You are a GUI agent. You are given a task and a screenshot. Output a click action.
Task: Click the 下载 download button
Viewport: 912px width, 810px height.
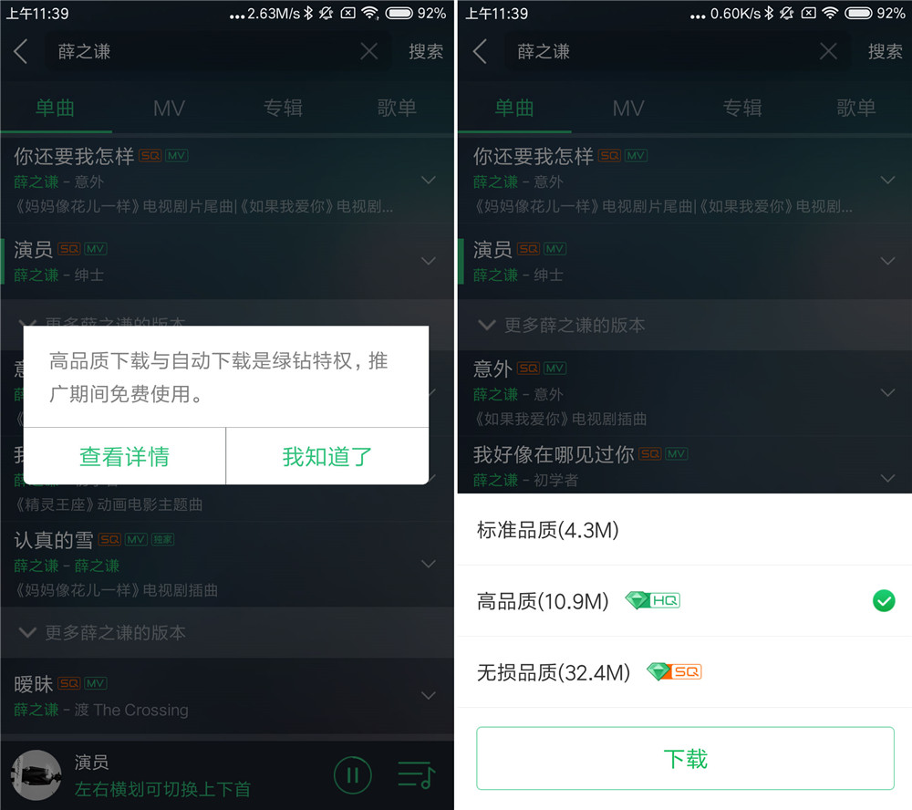click(x=685, y=758)
